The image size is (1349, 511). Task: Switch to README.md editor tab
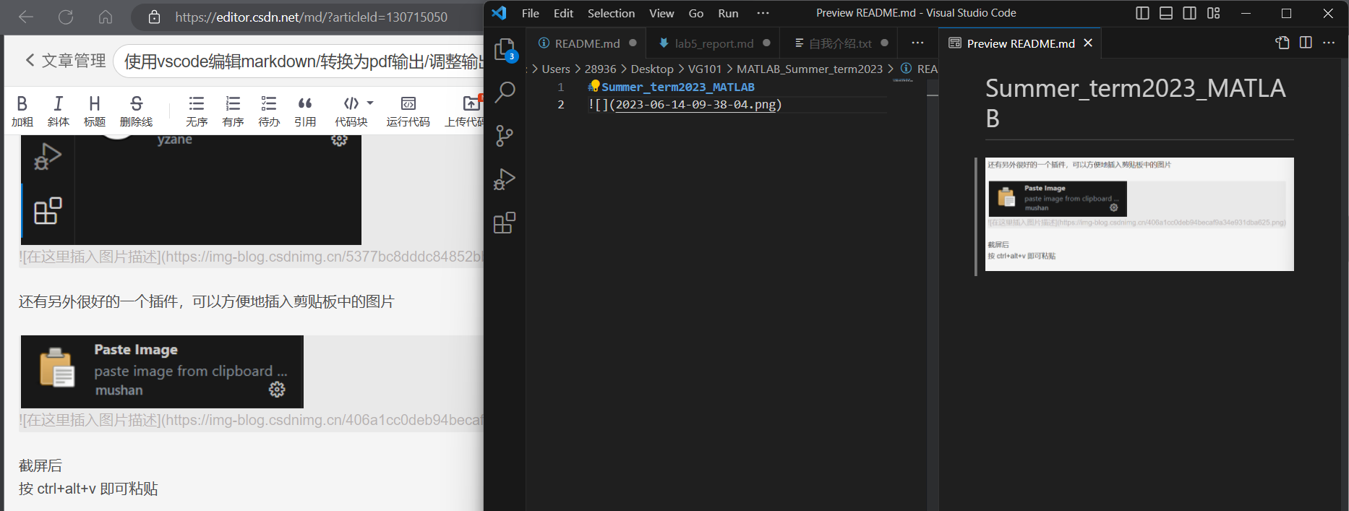[x=587, y=43]
